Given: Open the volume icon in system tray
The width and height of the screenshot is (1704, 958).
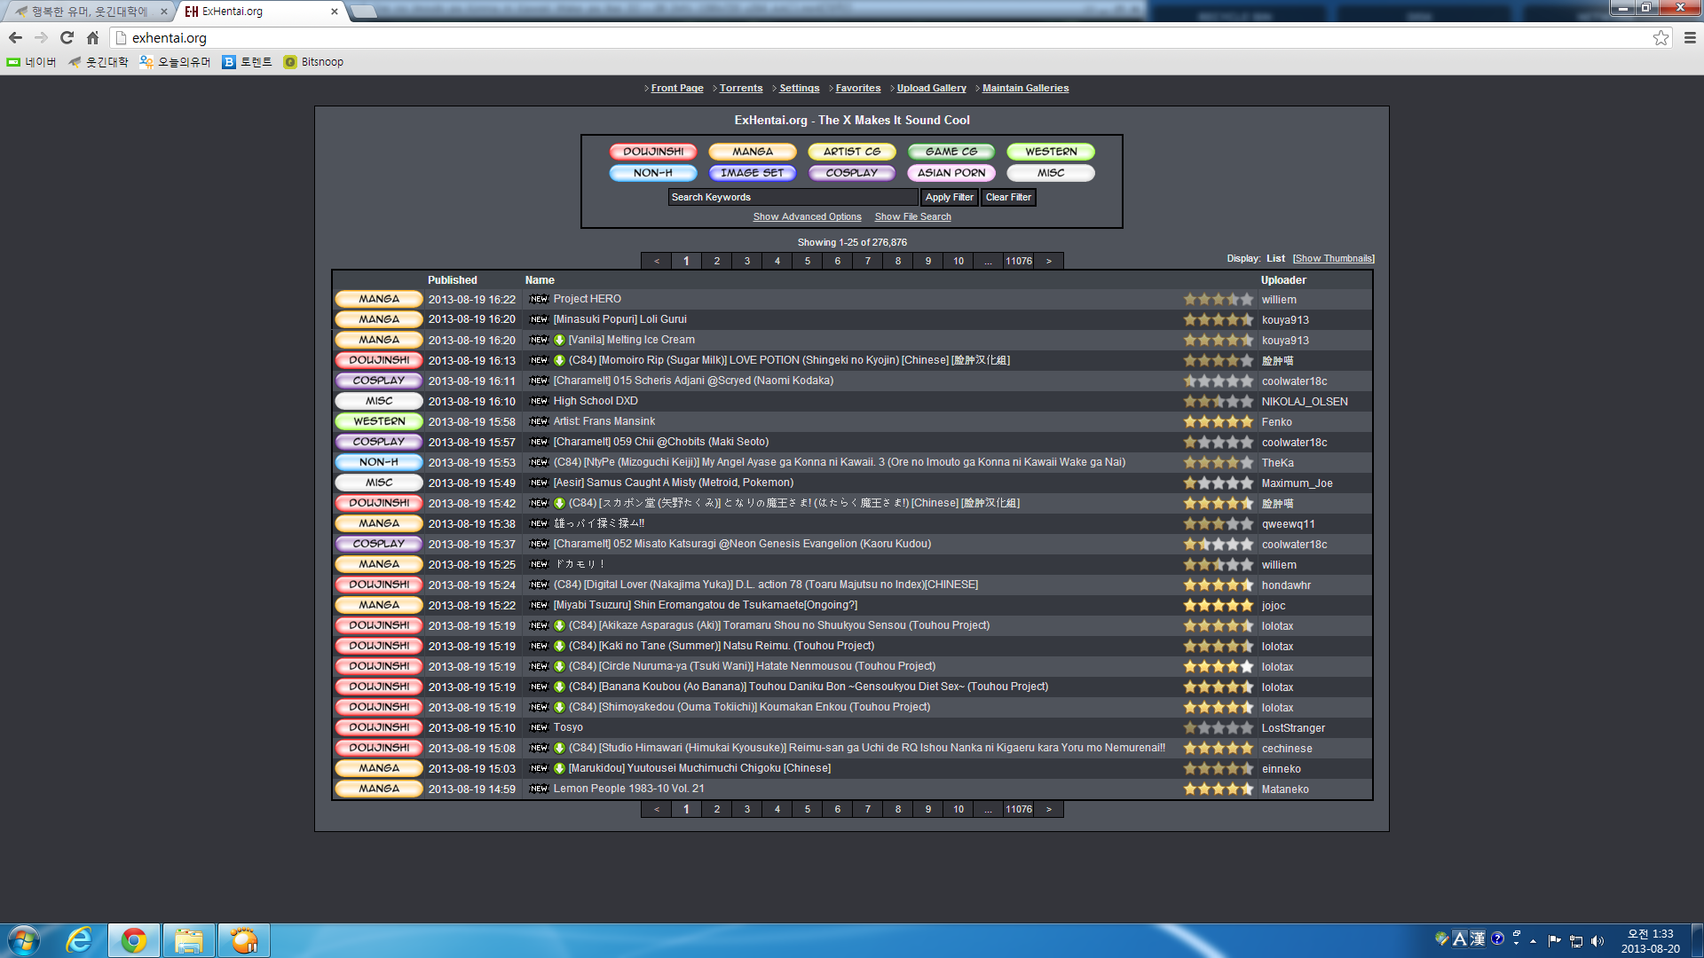Looking at the screenshot, I should 1597,941.
